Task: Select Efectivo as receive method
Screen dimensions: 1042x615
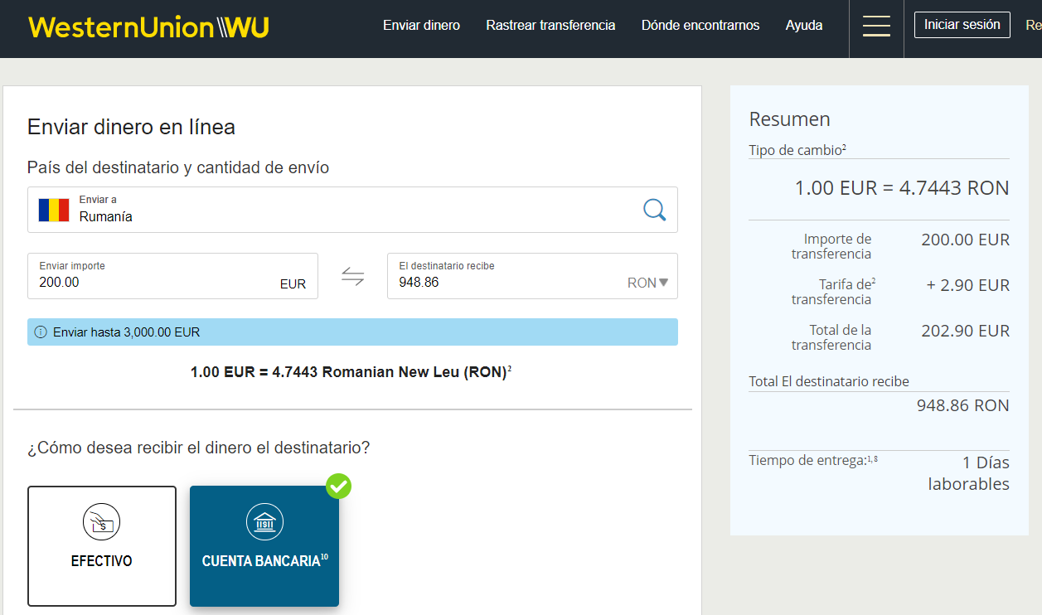Action: 102,546
